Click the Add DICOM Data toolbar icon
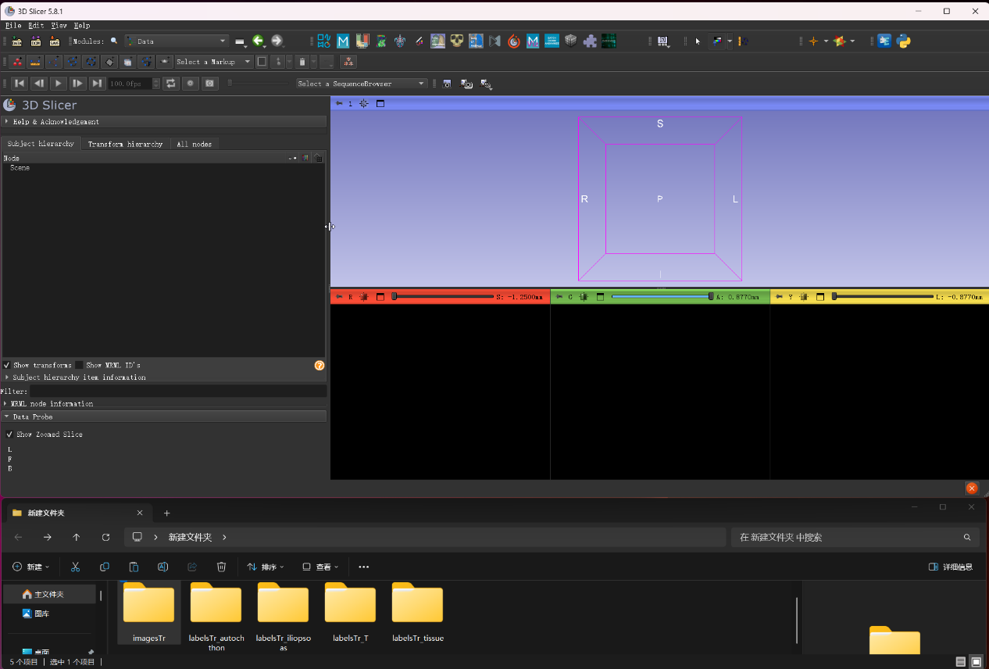989x669 pixels. pyautogui.click(x=36, y=41)
